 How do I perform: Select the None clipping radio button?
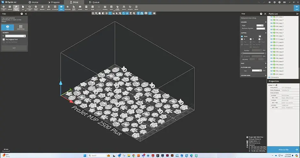pyautogui.click(x=242, y=36)
